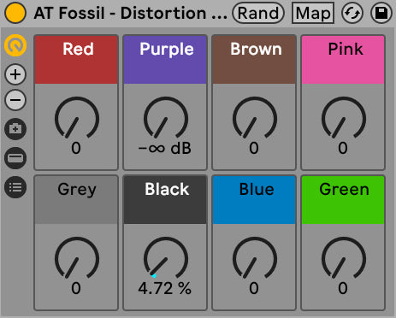Select the Pink macro color header

pyautogui.click(x=343, y=60)
